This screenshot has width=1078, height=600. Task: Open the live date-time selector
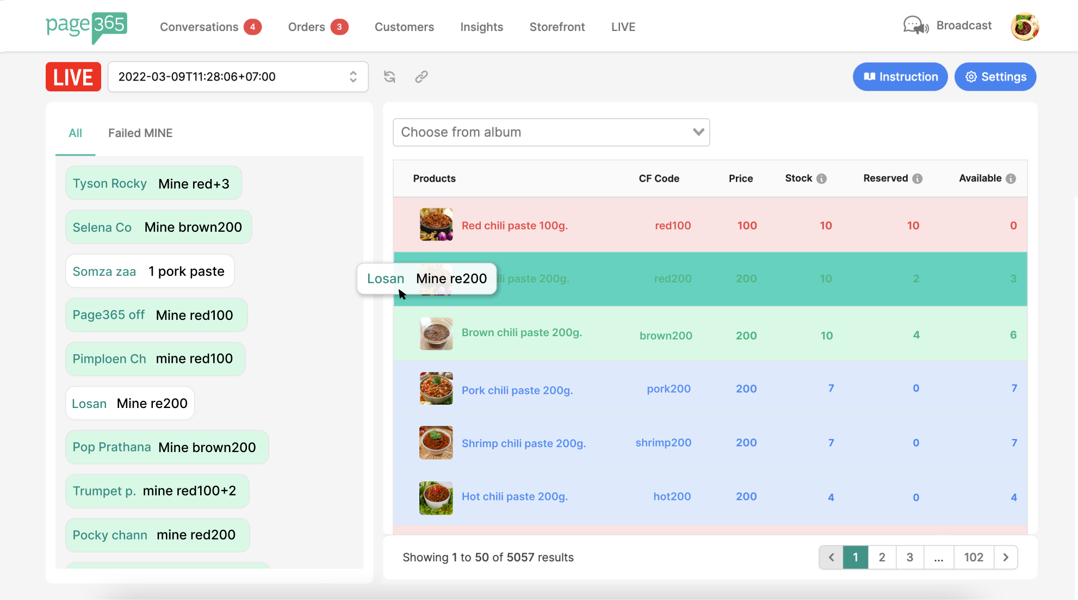pyautogui.click(x=238, y=77)
